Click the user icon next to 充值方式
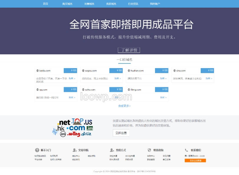This screenshot has height=175, width=239. pyautogui.click(x=112, y=150)
